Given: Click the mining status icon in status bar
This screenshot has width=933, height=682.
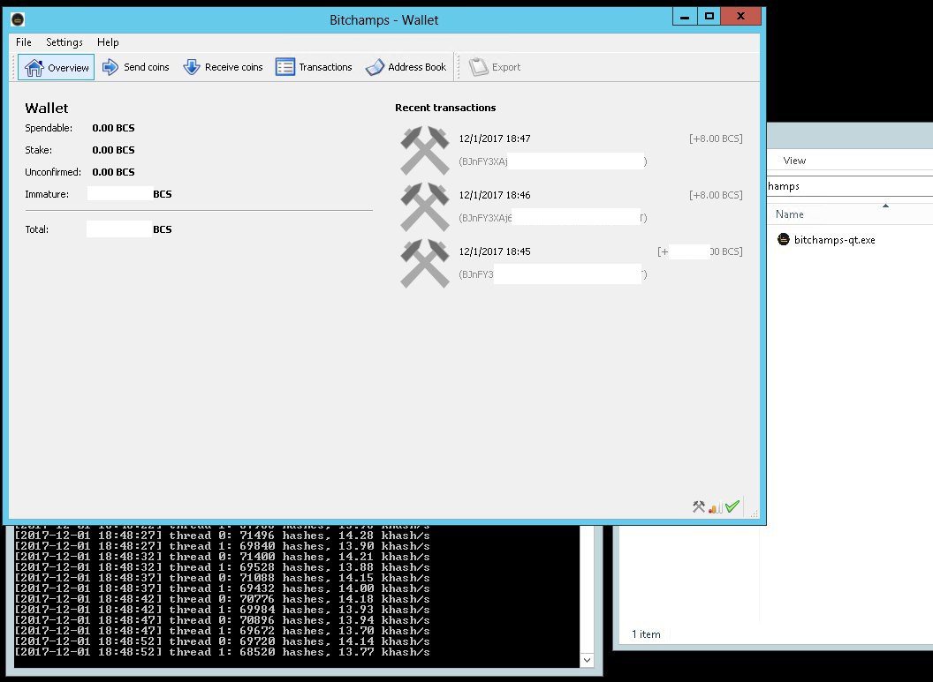Looking at the screenshot, I should 699,506.
